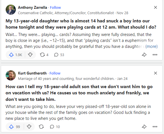Image resolution: width=164 pixels, height=134 pixels.
Task: Open the 53 comments on Anthony's answer
Action: [59, 55]
